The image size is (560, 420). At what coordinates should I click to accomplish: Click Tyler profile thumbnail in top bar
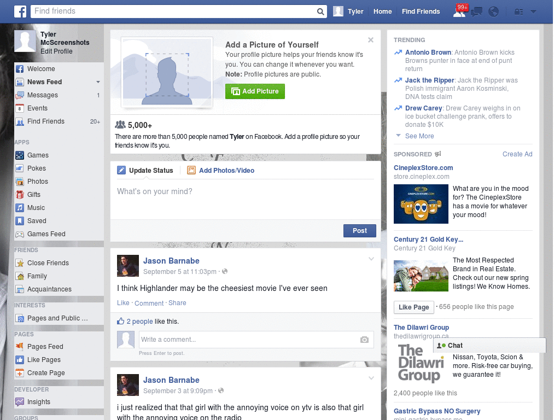pos(338,11)
